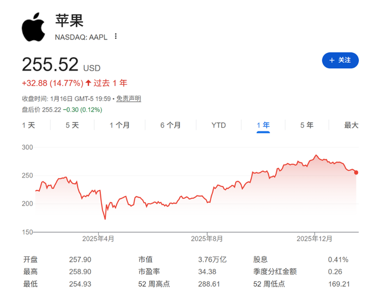The height and width of the screenshot is (298, 366).
Task: Click the red endpoint dot on chart
Action: coord(355,173)
